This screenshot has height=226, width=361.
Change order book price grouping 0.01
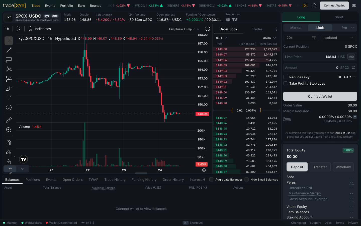coord(222,38)
